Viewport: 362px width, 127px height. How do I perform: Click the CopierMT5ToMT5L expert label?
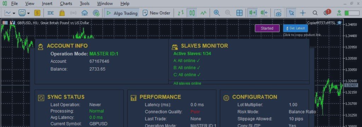pyautogui.click(x=321, y=23)
